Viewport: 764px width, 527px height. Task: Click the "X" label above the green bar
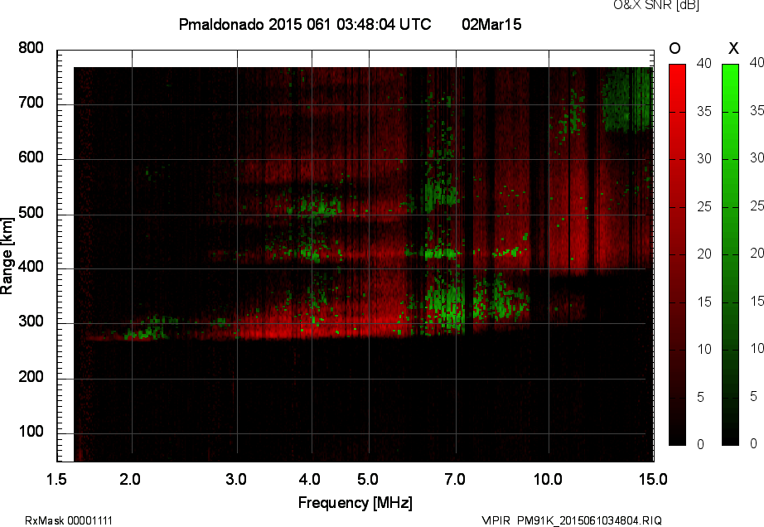click(x=733, y=47)
